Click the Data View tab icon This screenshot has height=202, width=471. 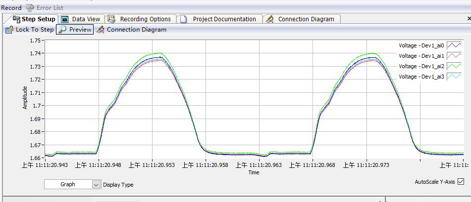(x=64, y=19)
